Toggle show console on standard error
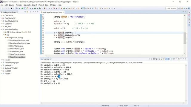This screenshot has width=191, height=107. [169, 59]
